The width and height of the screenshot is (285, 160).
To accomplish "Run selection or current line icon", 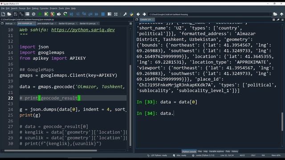I will (59, 14).
